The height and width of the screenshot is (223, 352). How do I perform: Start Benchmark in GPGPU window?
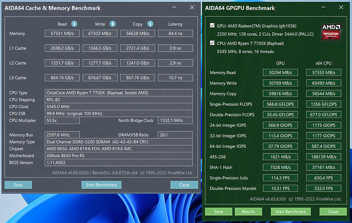coord(291,212)
